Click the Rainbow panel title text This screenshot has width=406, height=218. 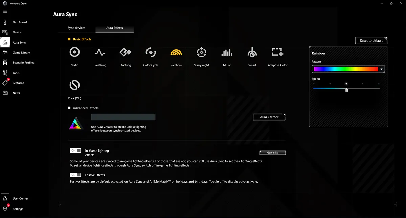319,53
